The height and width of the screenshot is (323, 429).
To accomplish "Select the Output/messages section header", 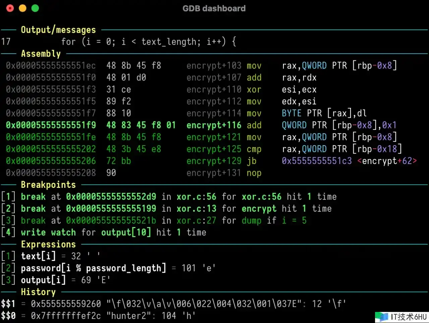I will tap(58, 30).
